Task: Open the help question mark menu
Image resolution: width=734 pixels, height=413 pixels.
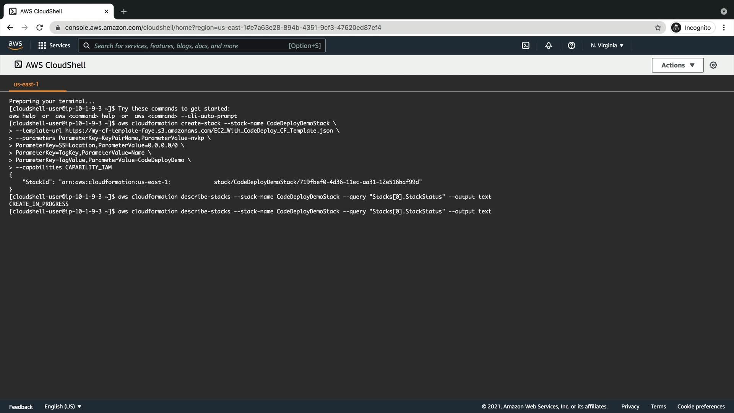Action: (x=572, y=46)
